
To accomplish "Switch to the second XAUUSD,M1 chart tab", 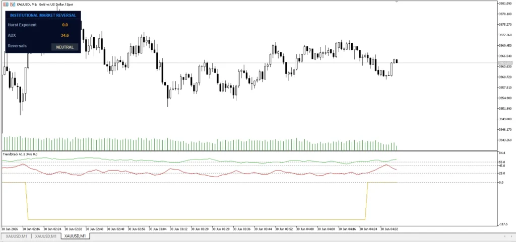I will [46, 236].
